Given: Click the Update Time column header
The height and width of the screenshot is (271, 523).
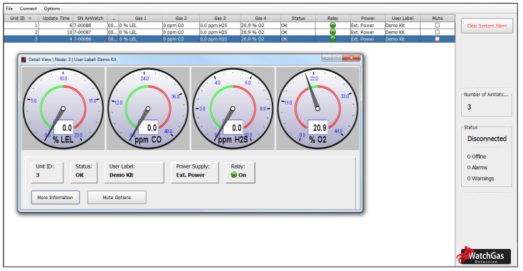Looking at the screenshot, I should coord(56,18).
